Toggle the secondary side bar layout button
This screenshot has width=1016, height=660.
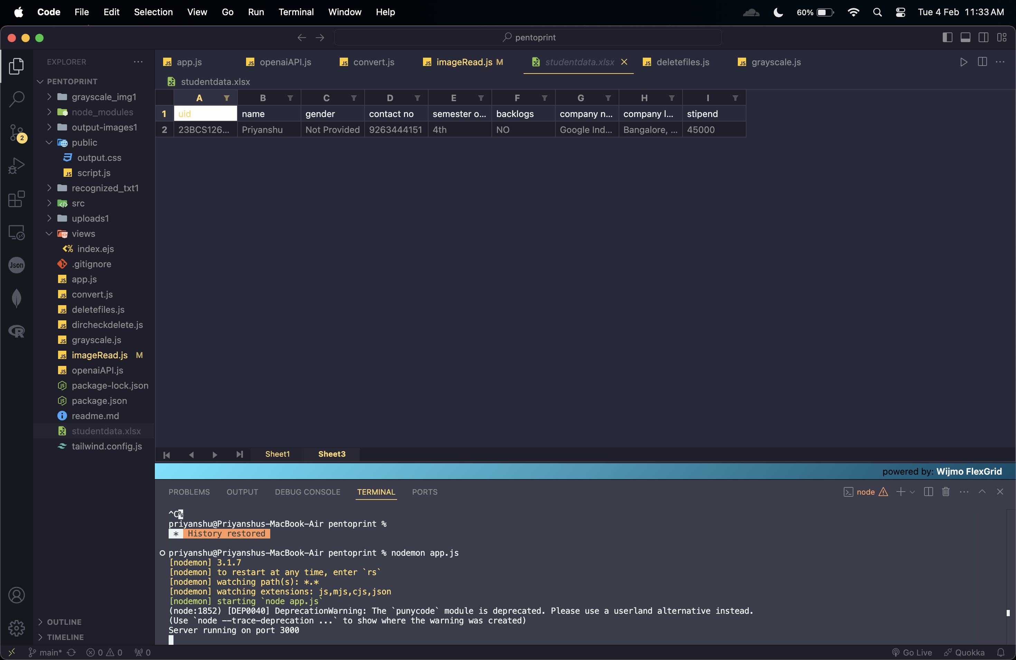984,38
